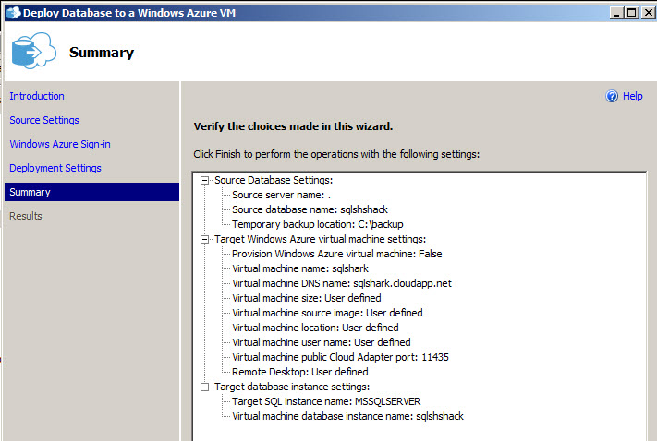
Task: Select 'Source database name: sqlshshack' row
Action: (310, 209)
